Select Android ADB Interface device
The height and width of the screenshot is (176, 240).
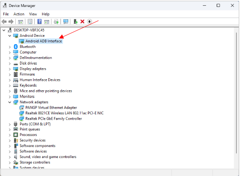[44, 41]
